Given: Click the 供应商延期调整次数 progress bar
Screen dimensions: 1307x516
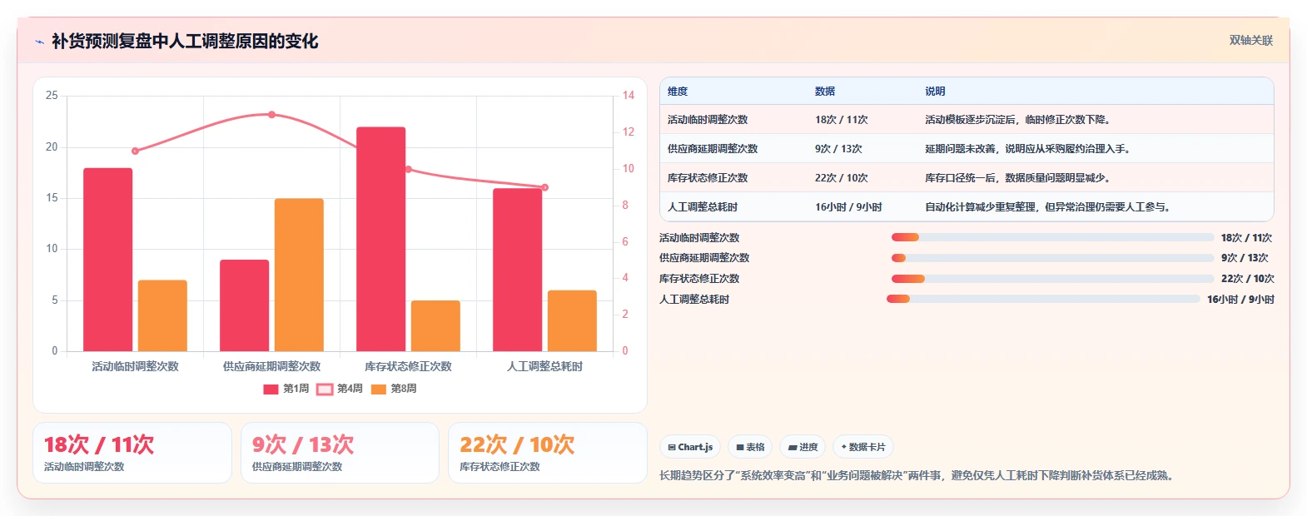Looking at the screenshot, I should pos(1052,258).
